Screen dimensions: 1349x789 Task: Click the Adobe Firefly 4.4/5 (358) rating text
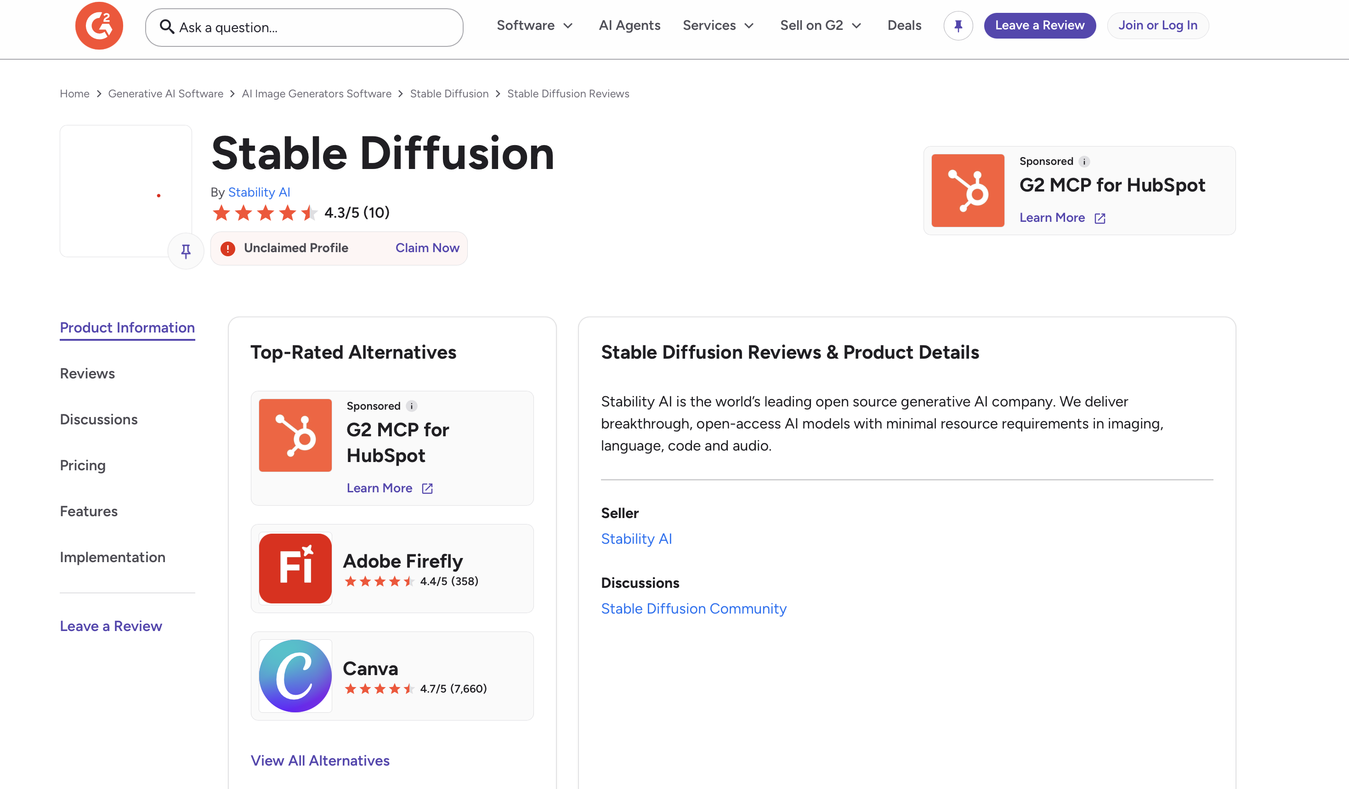tap(449, 581)
